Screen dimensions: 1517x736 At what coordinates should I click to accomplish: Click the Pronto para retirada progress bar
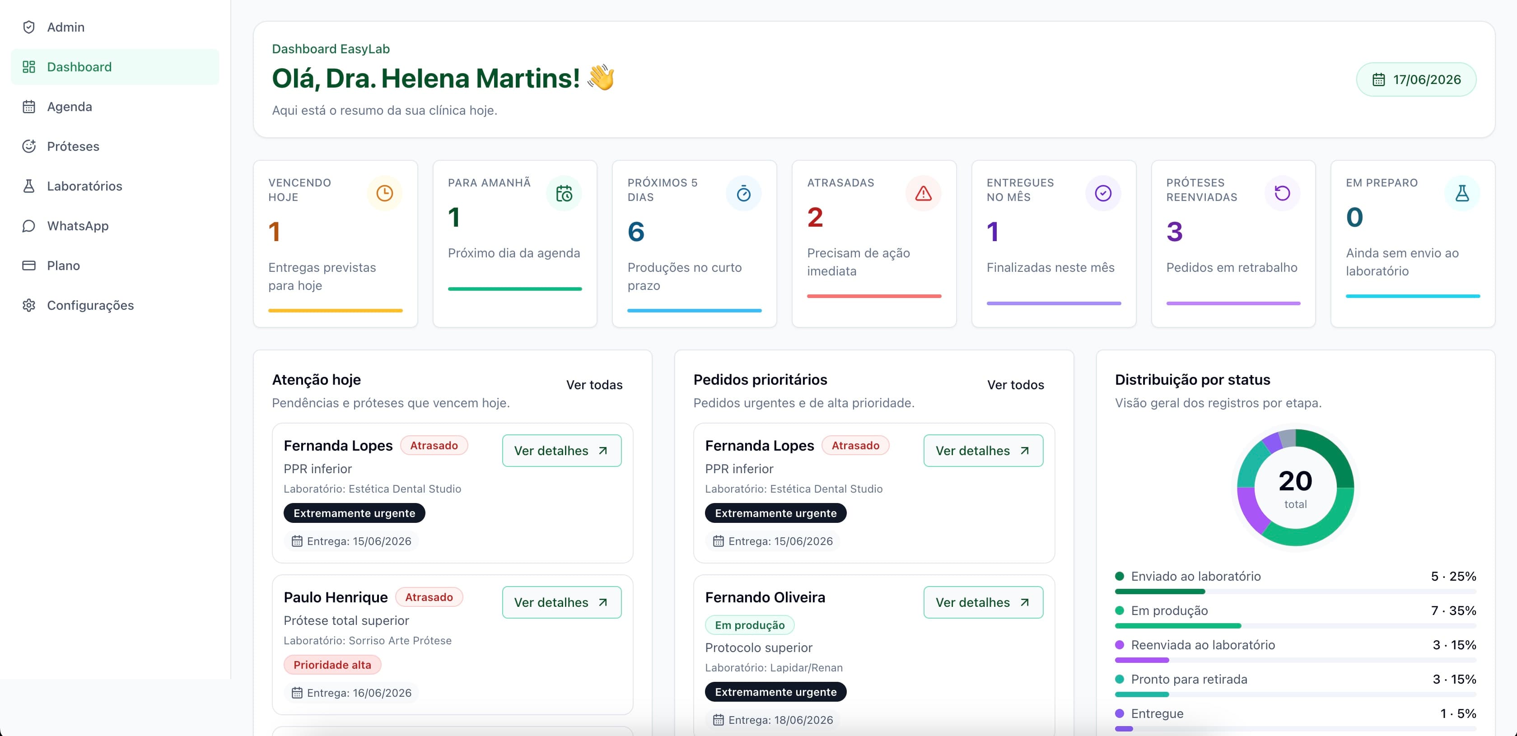(1296, 694)
